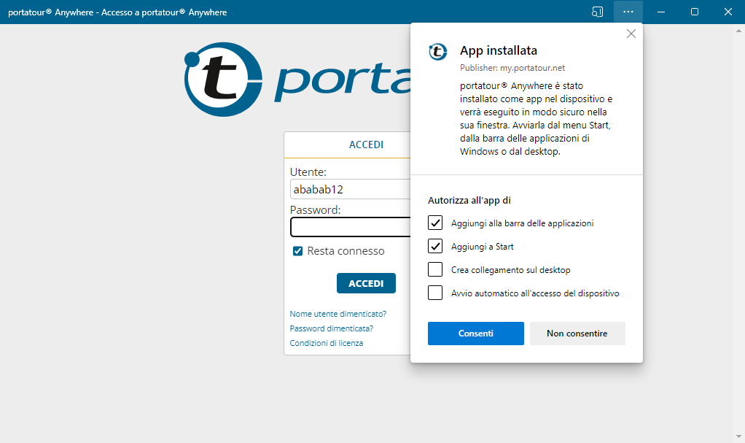
Task: Enable Avvio automatico all'accesso del dispositivo
Action: (435, 293)
